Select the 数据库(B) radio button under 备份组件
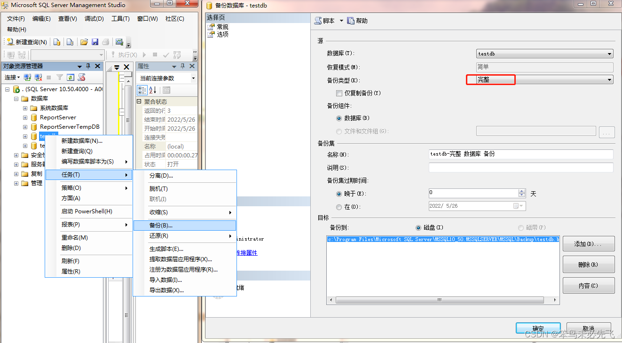The height and width of the screenshot is (343, 622). tap(339, 118)
